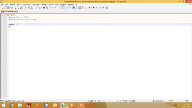
Task: Zoom in using the toolbar Zoom In icon
Action: point(52,7)
